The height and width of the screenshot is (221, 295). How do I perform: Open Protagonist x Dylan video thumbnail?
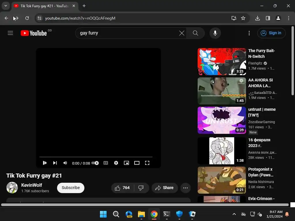[x=222, y=180]
